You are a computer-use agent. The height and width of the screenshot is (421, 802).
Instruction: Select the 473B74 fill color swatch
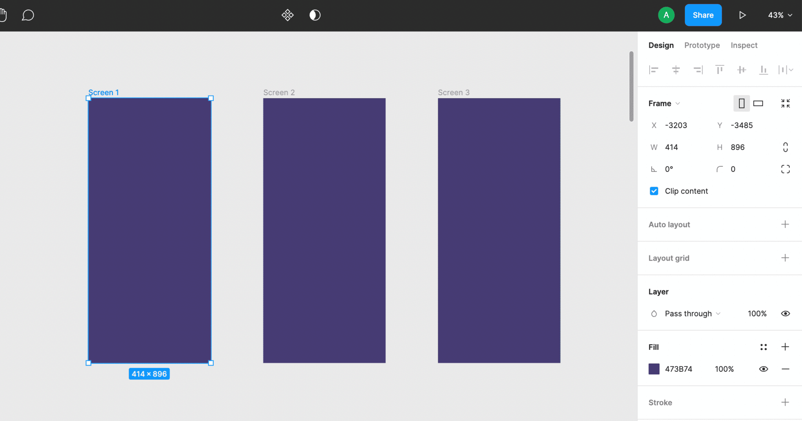[654, 369]
